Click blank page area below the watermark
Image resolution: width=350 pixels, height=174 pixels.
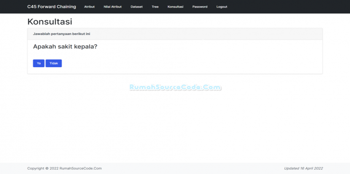click(x=175, y=126)
